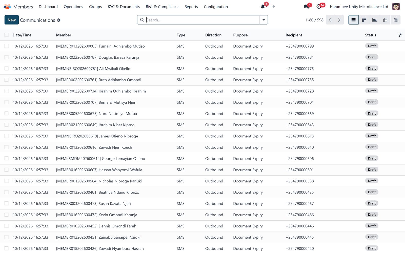Open the Members app home icon
Viewport: 405px width, 253px height.
(x=7, y=7)
